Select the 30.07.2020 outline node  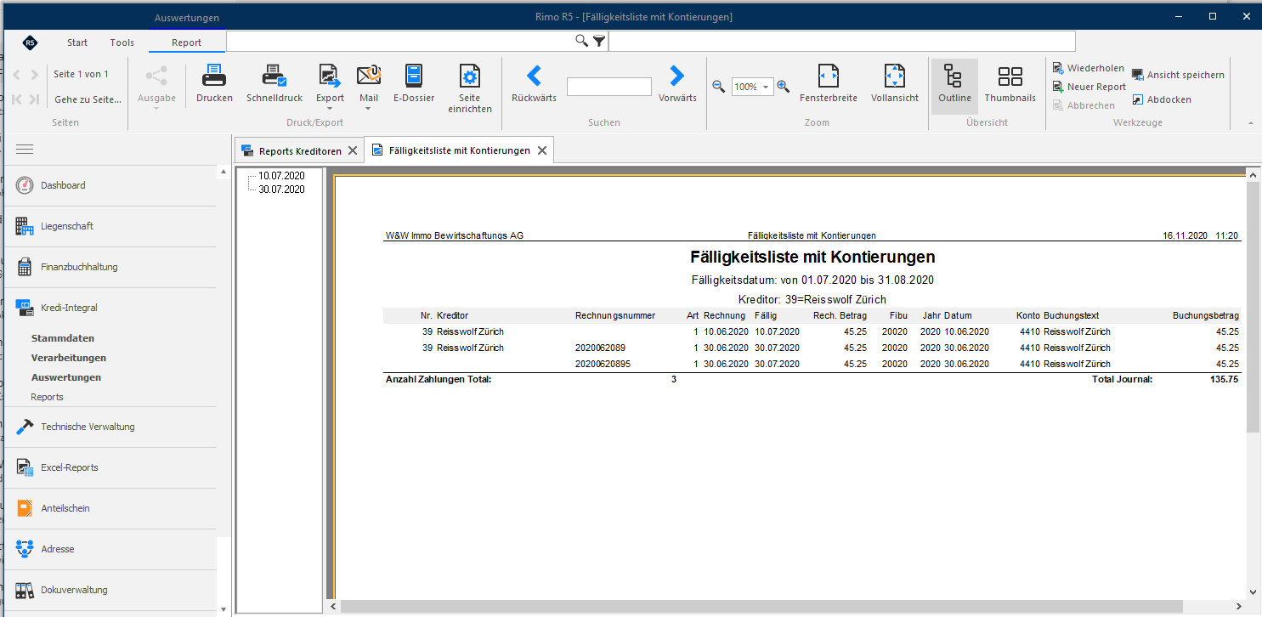click(281, 190)
